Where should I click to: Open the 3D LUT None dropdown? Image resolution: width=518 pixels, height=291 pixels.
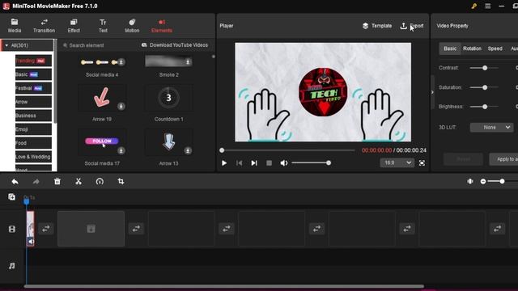coord(491,128)
